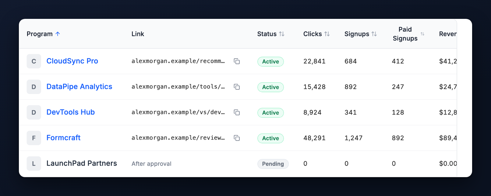491x196 pixels.
Task: Open the DataPipe Analytics program link
Action: click(x=79, y=86)
